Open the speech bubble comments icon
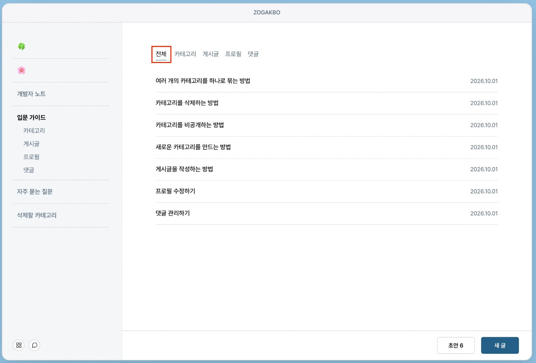Image resolution: width=536 pixels, height=363 pixels. click(35, 345)
